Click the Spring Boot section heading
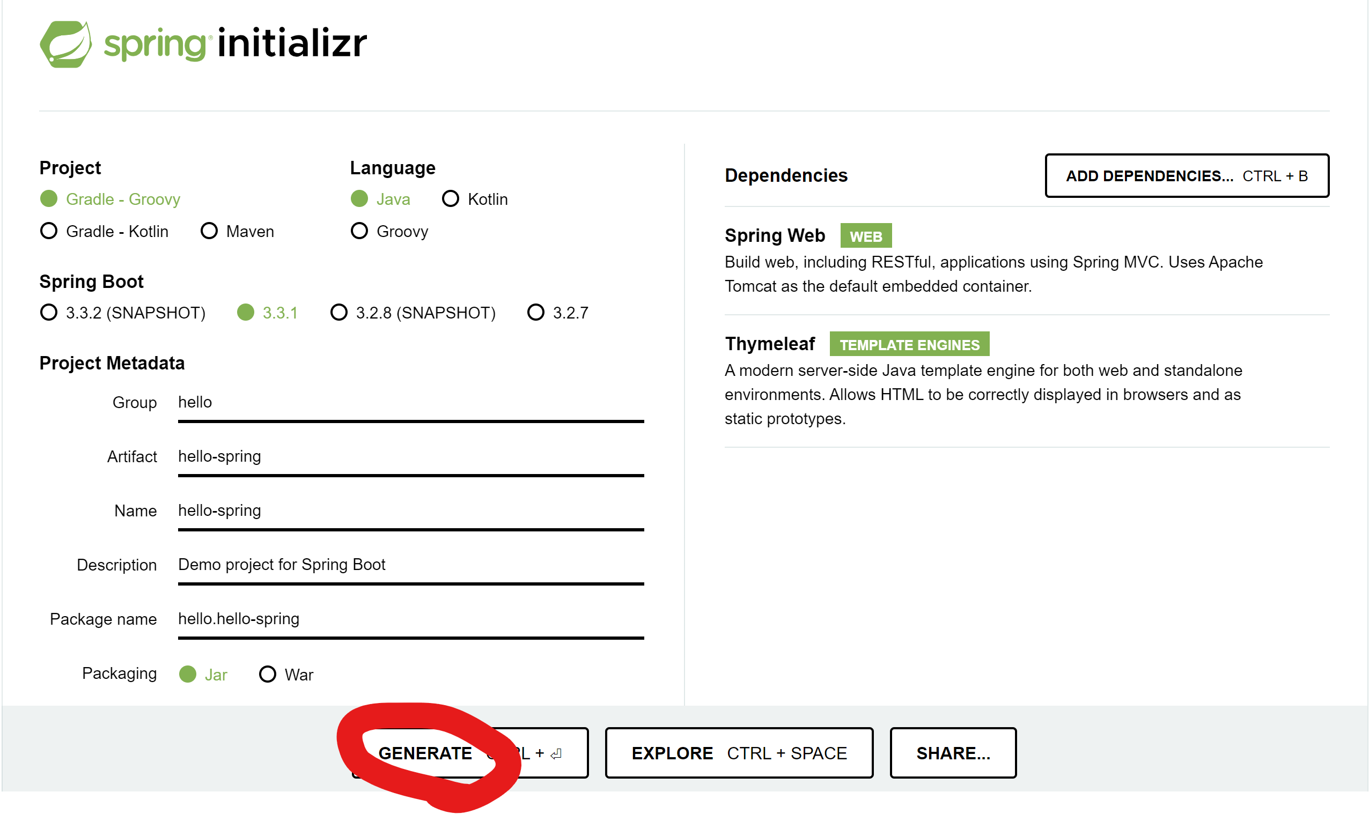Screen dimensions: 1369x814 pyautogui.click(x=91, y=282)
